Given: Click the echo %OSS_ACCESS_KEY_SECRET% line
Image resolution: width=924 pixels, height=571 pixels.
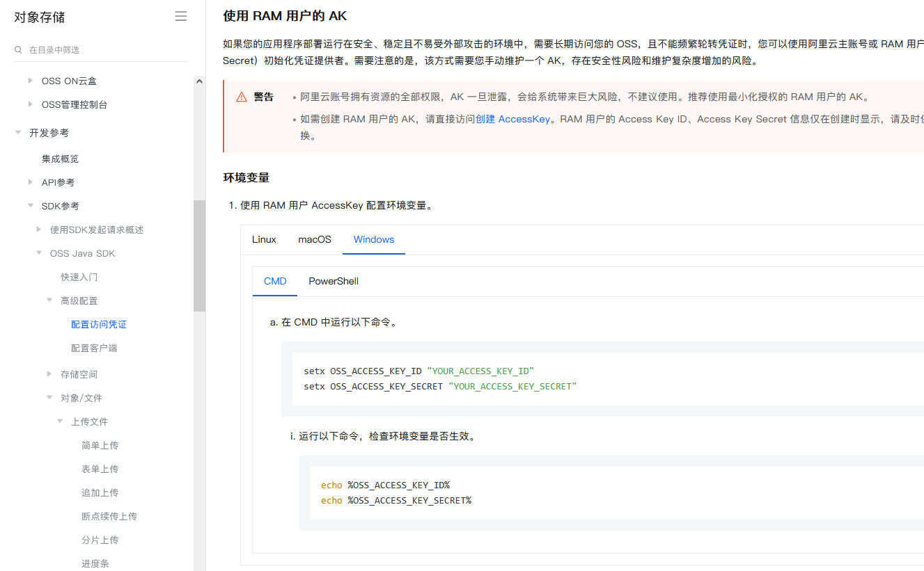Looking at the screenshot, I should [x=396, y=500].
